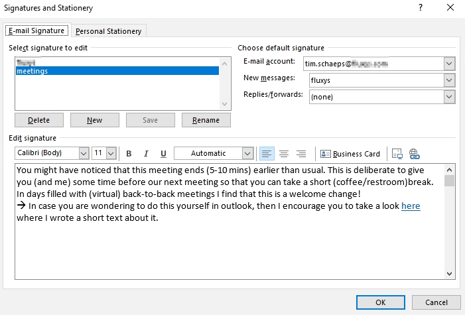This screenshot has width=465, height=315.
Task: Toggle Underline formatting button
Action: (163, 154)
